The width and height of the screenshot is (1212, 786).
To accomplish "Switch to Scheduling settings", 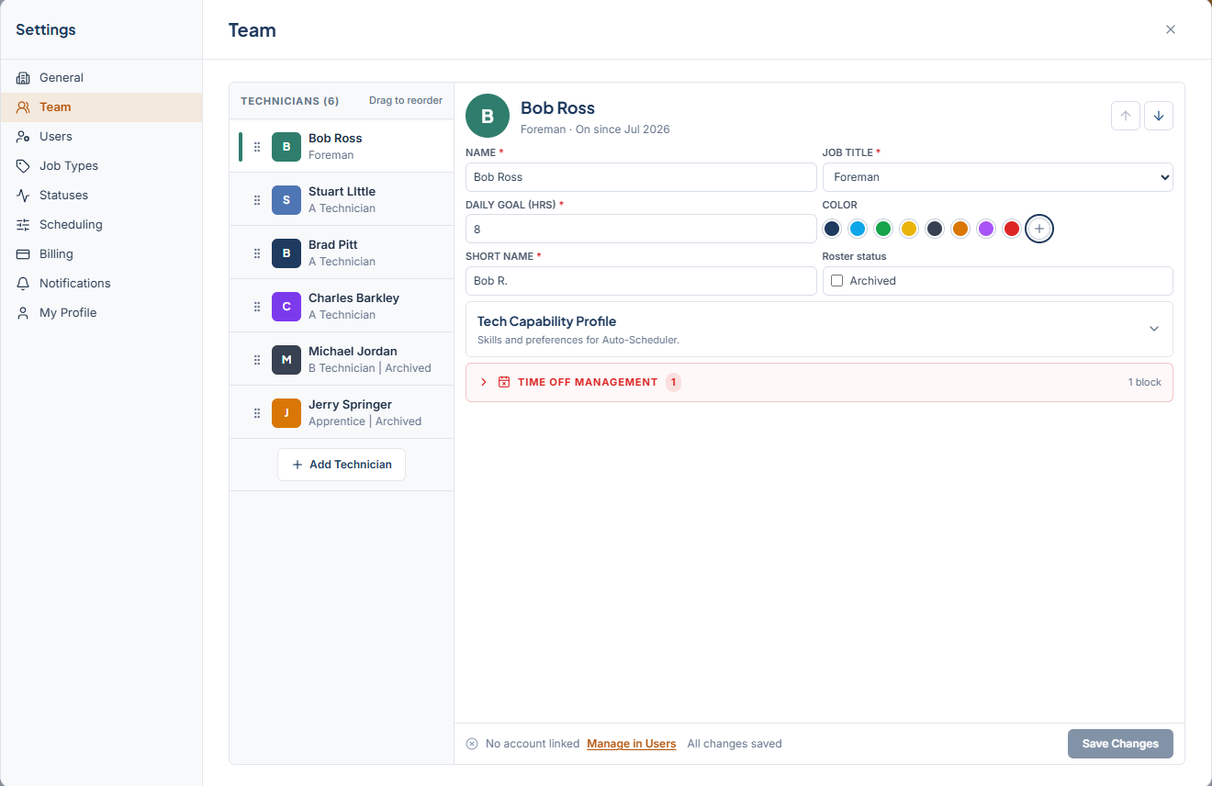I will coord(101,225).
